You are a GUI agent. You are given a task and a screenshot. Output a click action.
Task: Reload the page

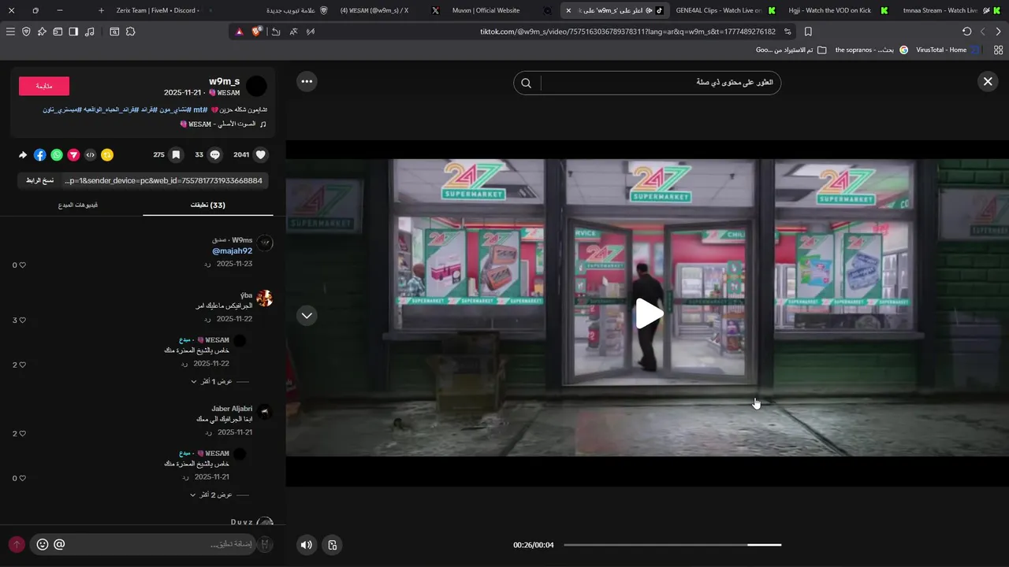pyautogui.click(x=967, y=31)
